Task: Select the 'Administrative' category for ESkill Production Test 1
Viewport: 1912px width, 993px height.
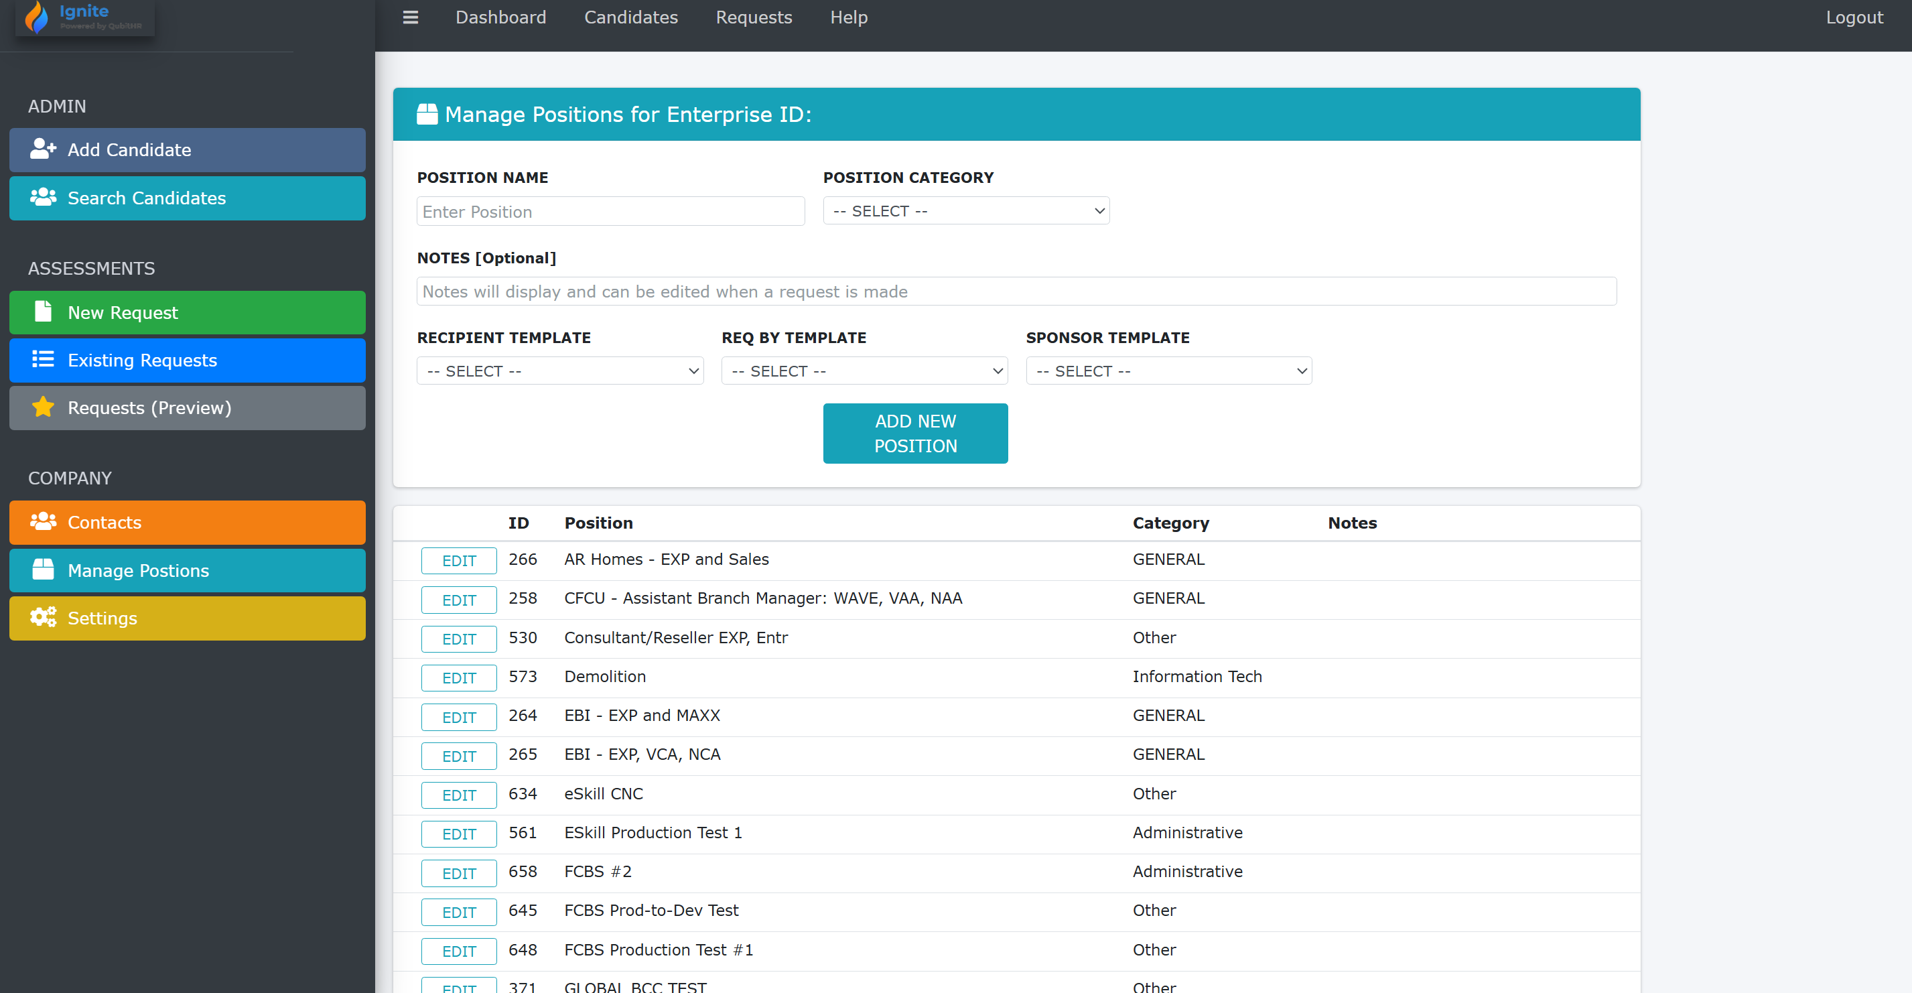Action: click(x=1187, y=832)
